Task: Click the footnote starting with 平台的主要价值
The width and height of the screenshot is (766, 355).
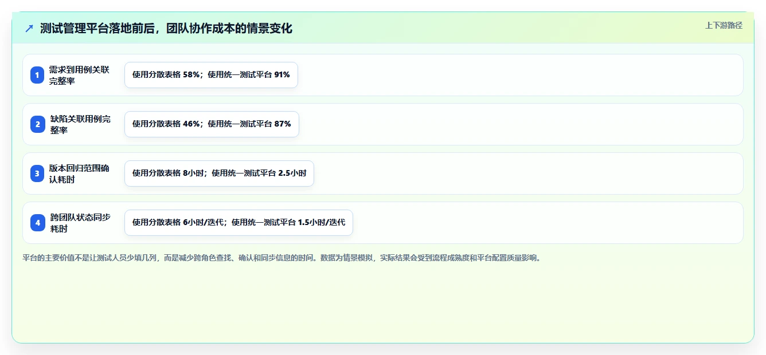Action: 282,258
